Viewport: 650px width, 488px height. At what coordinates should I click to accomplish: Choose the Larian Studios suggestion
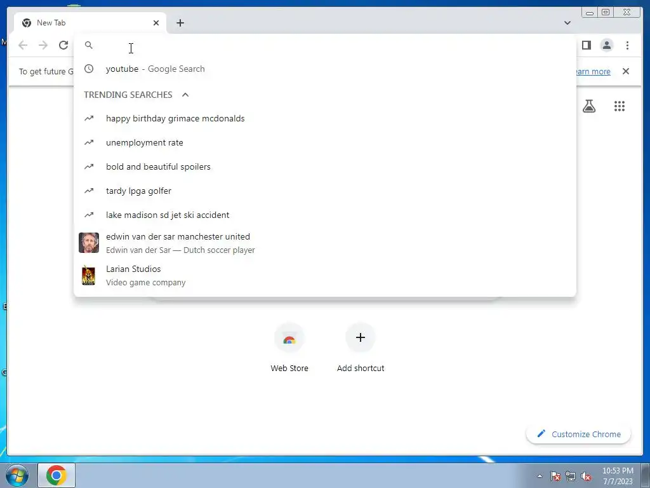pos(324,275)
